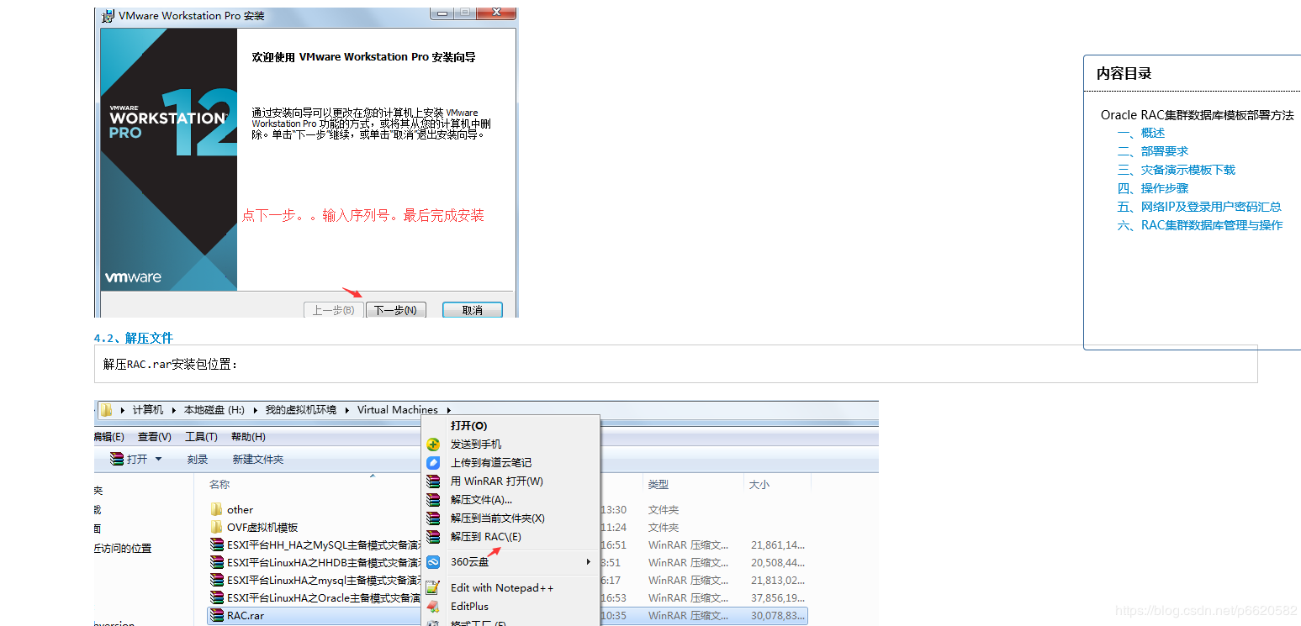Click the WinRAR icon beside 解压文件(A)
The height and width of the screenshot is (626, 1301).
pos(433,500)
